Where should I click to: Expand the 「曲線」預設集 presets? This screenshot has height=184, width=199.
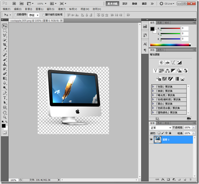pos(153,91)
